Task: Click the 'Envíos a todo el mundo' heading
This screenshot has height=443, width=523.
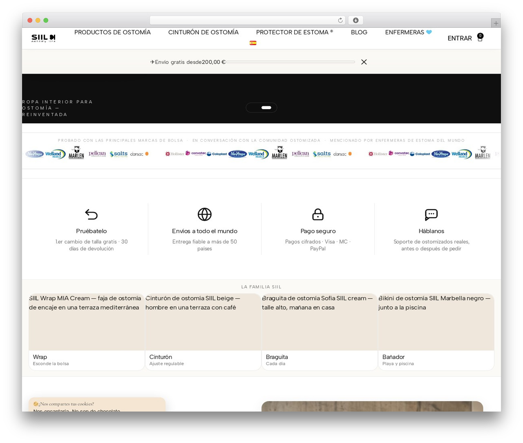Action: (205, 231)
